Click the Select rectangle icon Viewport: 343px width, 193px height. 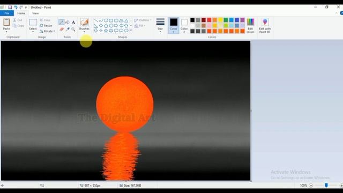pyautogui.click(x=33, y=23)
